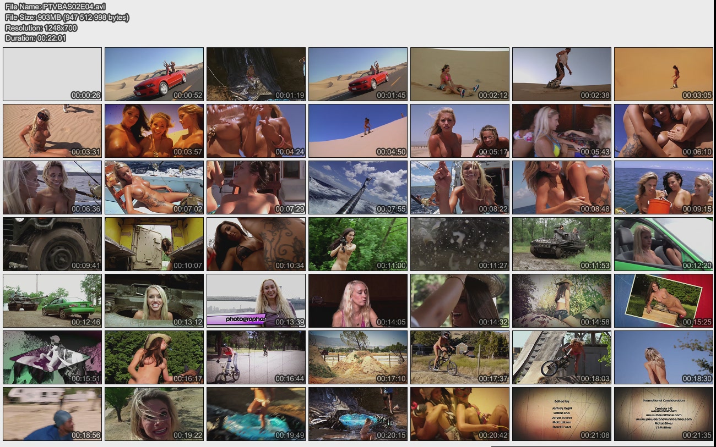Viewport: 716px width, 447px height.
Task: Click the sky and fishing rod thumbnail 00:07:55
Action: pyautogui.click(x=358, y=187)
